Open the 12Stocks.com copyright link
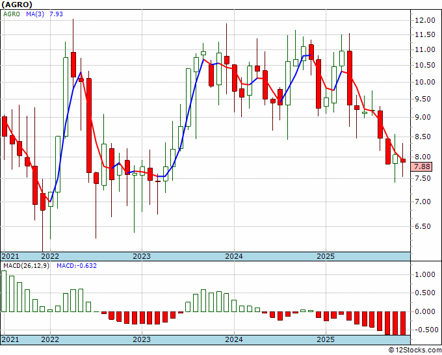The width and height of the screenshot is (442, 355). (415, 350)
